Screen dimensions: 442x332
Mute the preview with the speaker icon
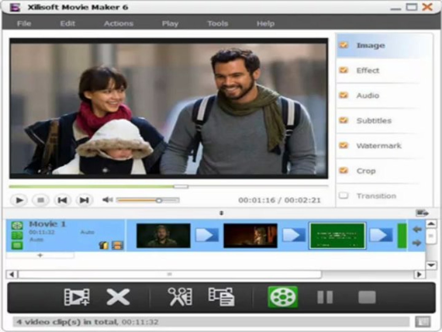[107, 200]
